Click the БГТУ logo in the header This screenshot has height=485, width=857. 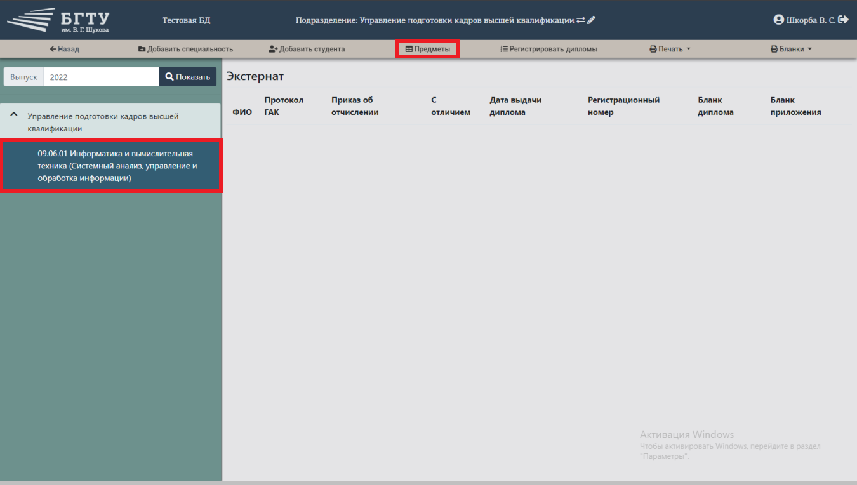(58, 20)
